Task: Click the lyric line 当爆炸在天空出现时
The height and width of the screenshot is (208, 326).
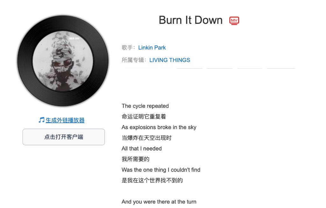Action: click(x=146, y=138)
